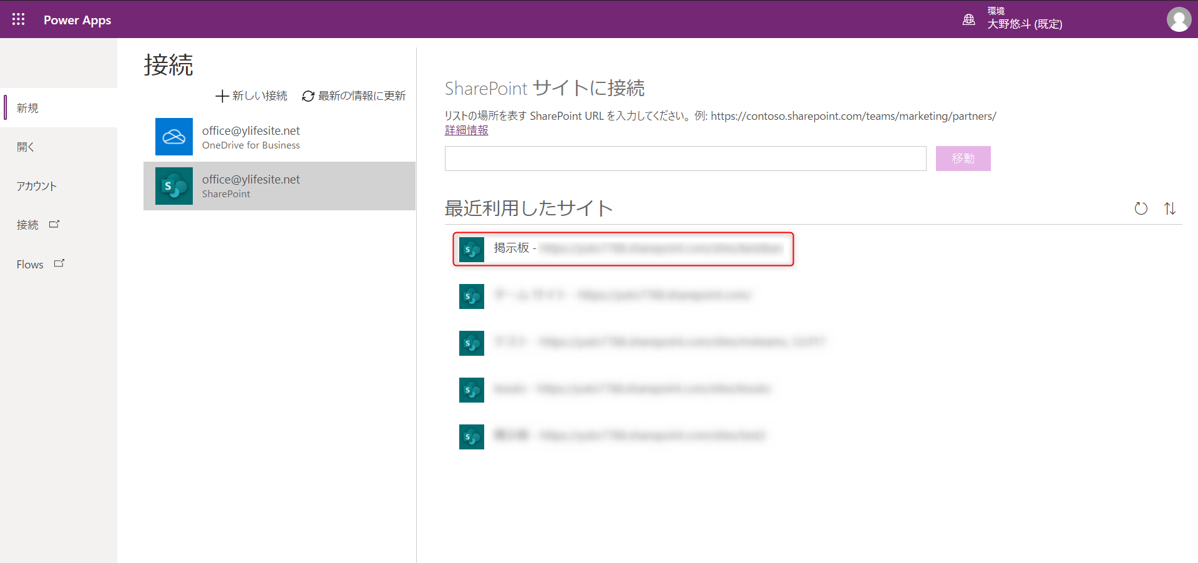Click the 移動 button
The height and width of the screenshot is (563, 1198).
963,159
